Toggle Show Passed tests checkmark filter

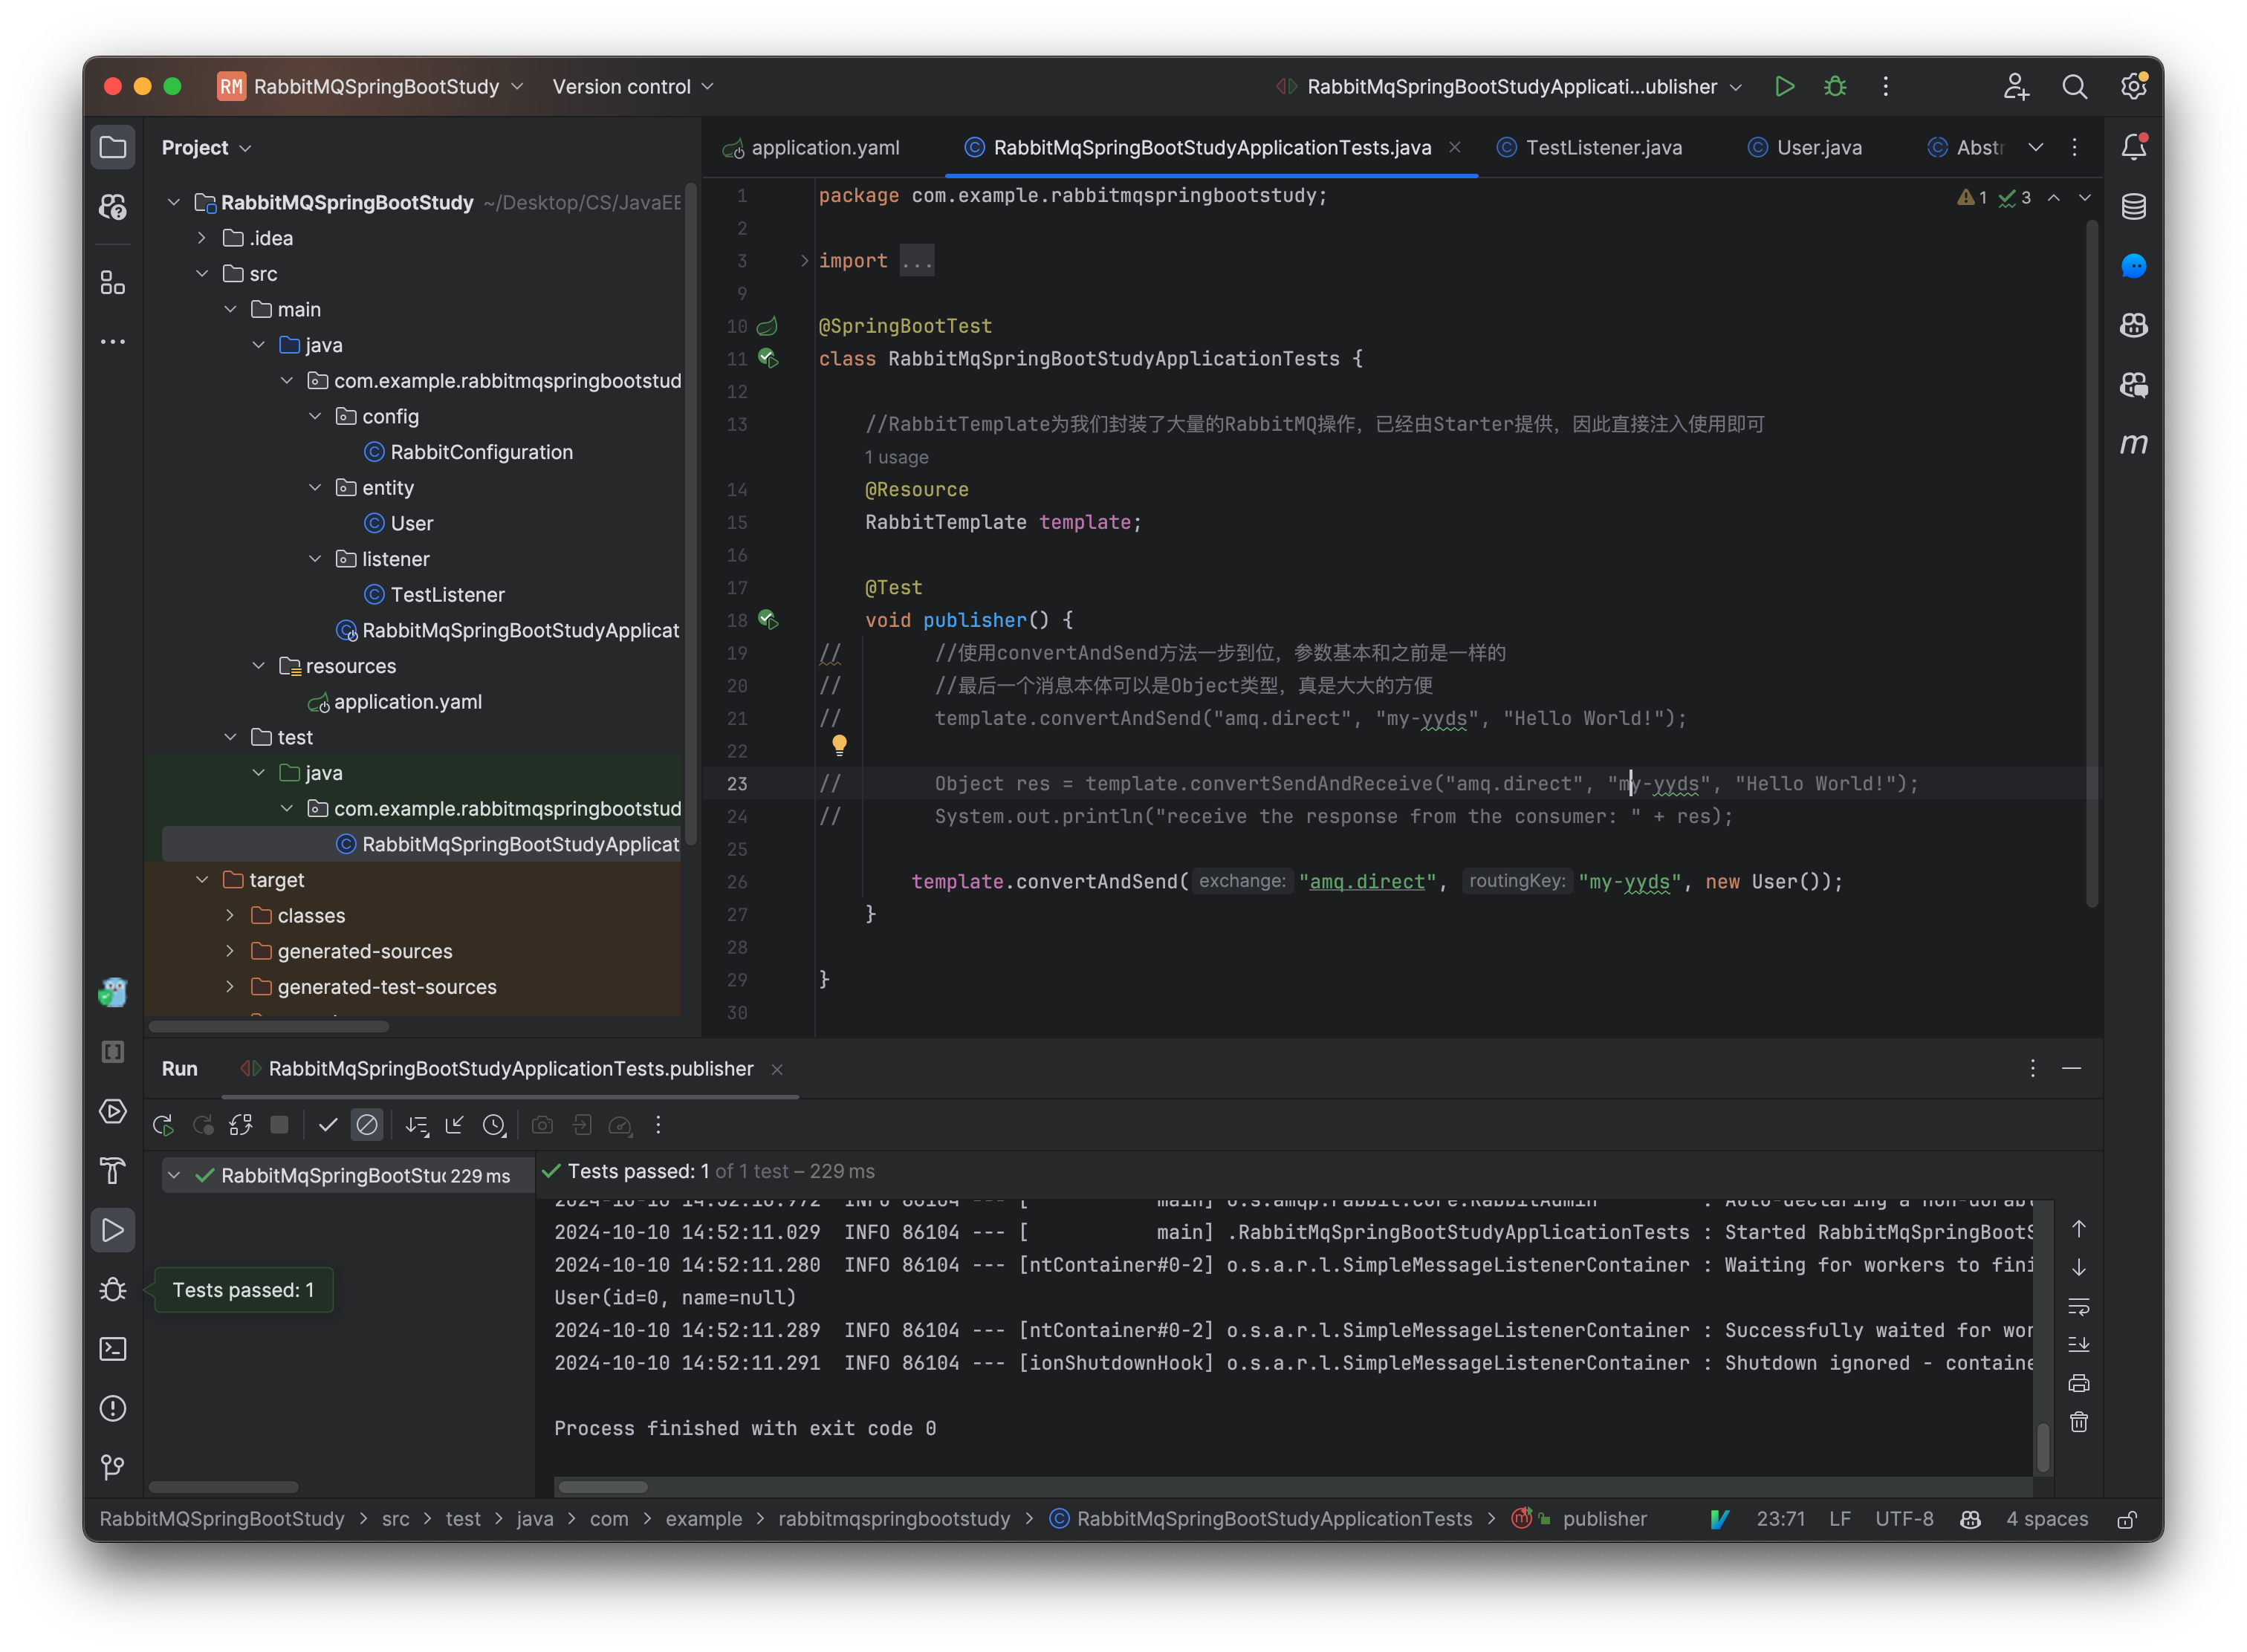click(327, 1125)
